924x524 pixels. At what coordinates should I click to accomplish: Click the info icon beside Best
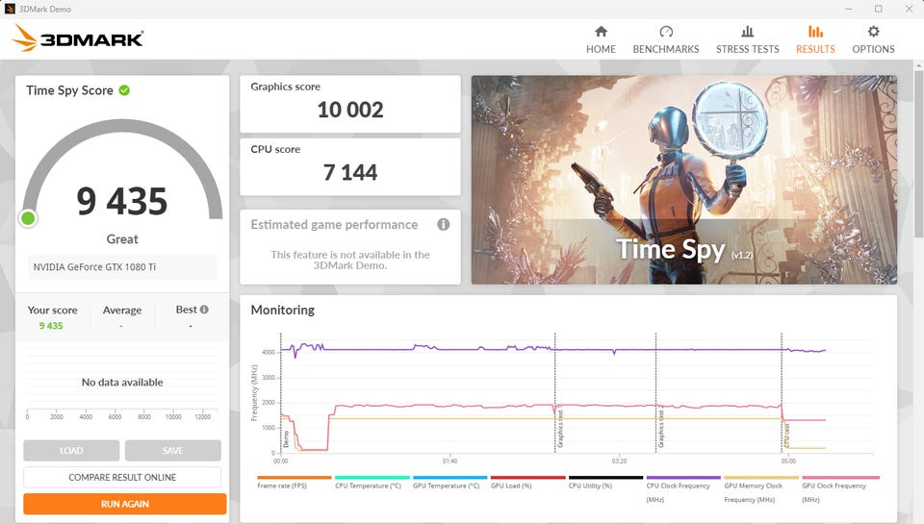coord(204,309)
